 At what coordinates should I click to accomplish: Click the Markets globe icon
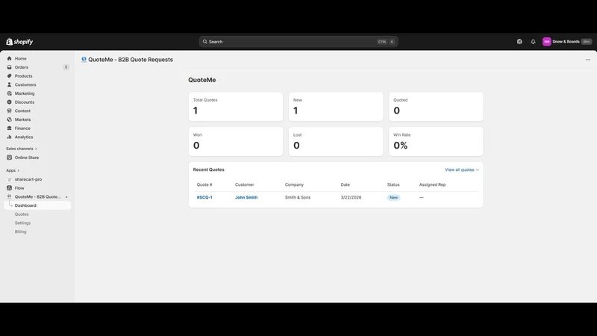coord(9,119)
